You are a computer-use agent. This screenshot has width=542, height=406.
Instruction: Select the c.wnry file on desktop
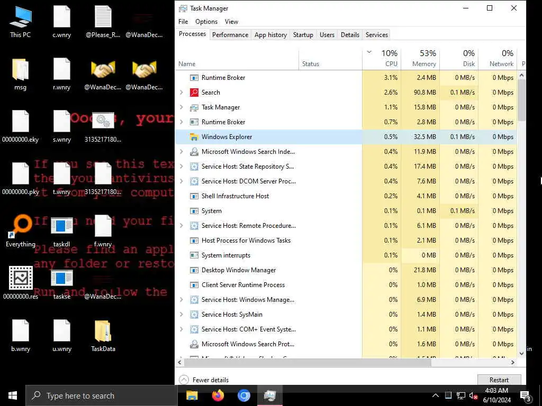tap(61, 22)
